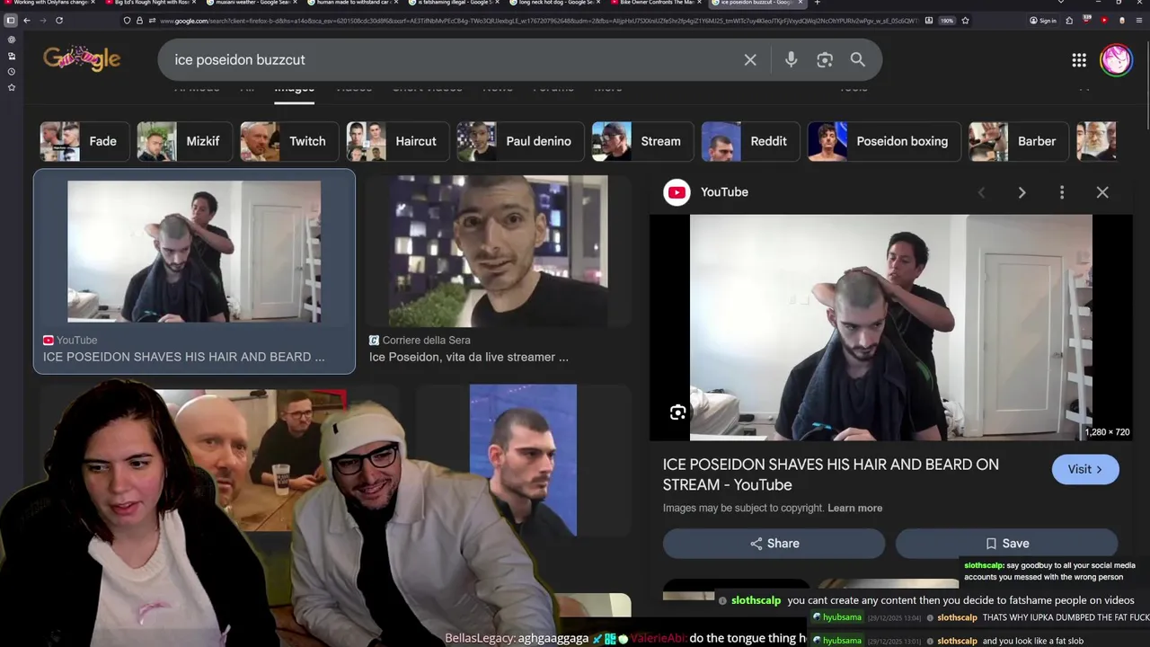This screenshot has width=1150, height=647.
Task: Open more options in preview panel
Action: pos(1062,192)
